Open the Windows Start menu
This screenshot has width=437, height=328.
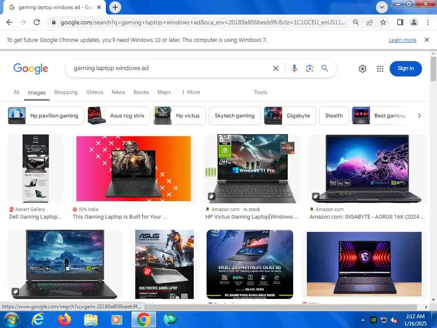click(x=11, y=319)
